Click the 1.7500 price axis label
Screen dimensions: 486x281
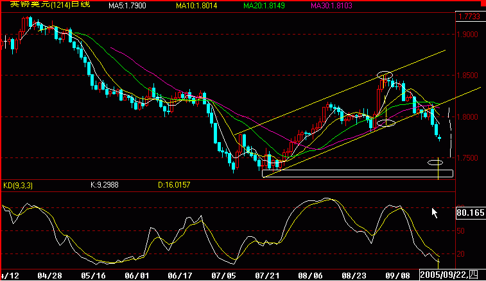pyautogui.click(x=468, y=158)
